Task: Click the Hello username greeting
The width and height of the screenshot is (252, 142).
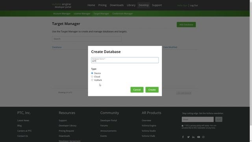Action: [182, 6]
